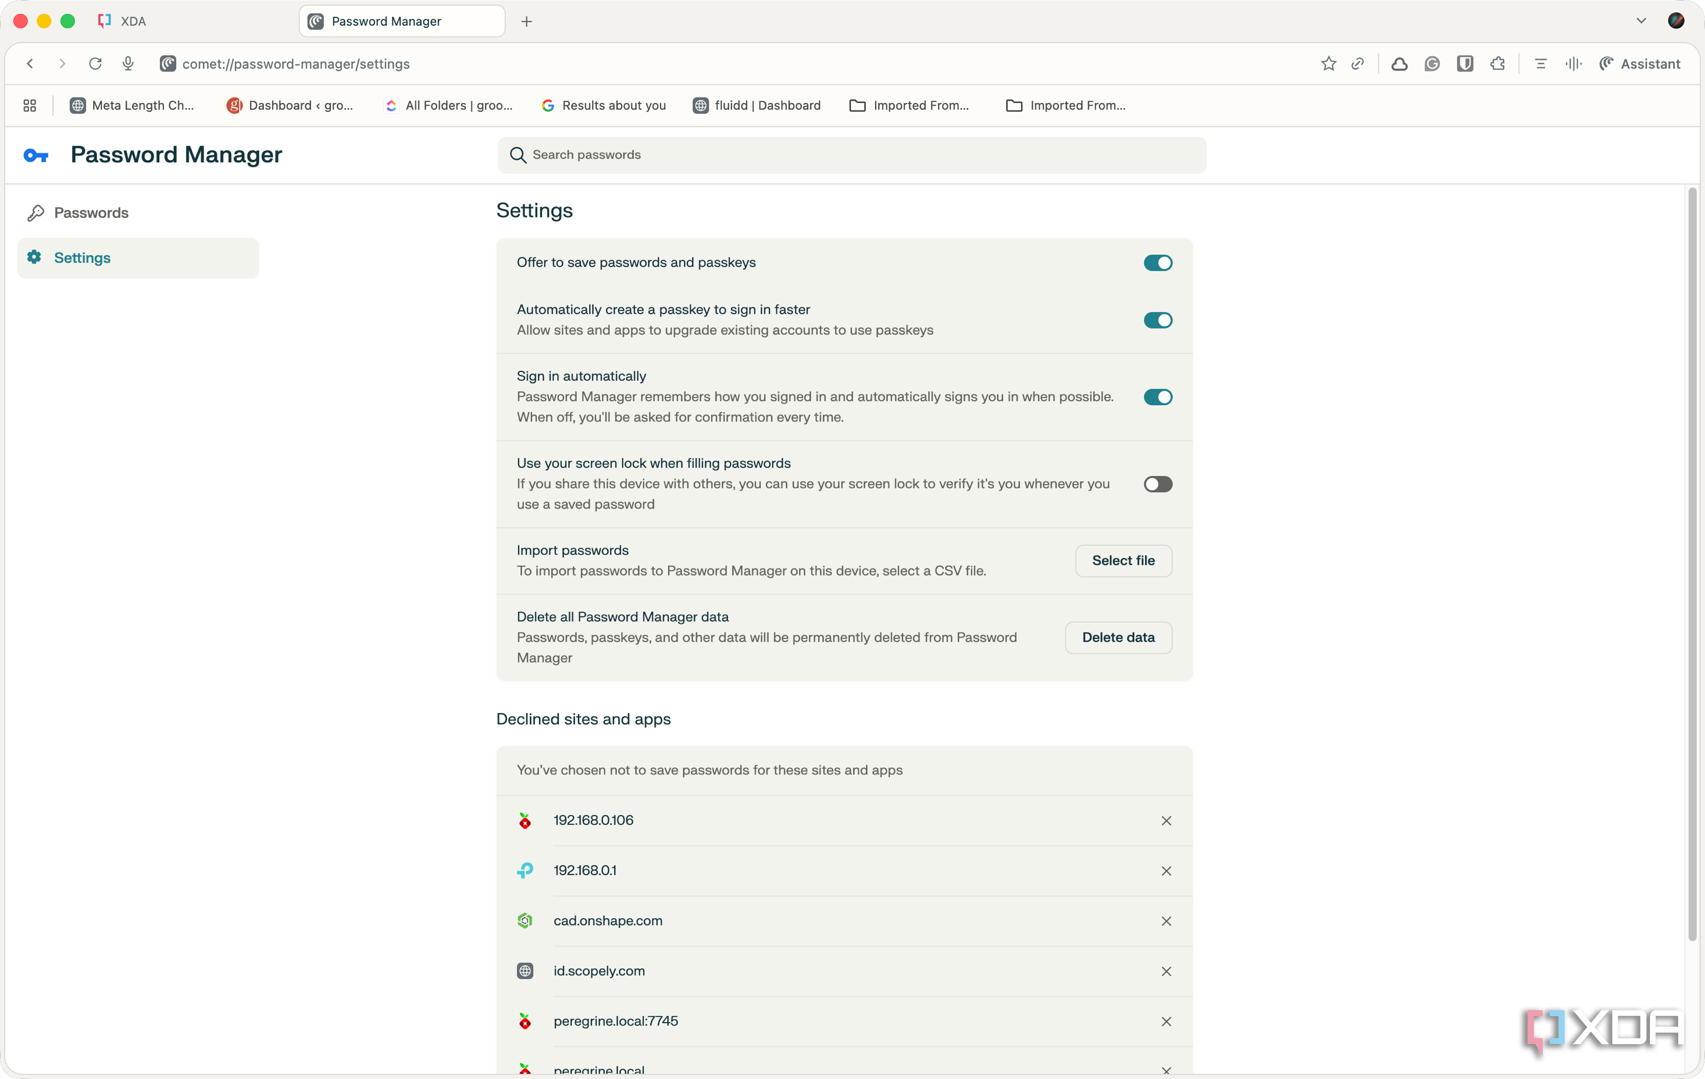
Task: Remove peregrine.local:7745 from declined sites
Action: point(1166,1021)
